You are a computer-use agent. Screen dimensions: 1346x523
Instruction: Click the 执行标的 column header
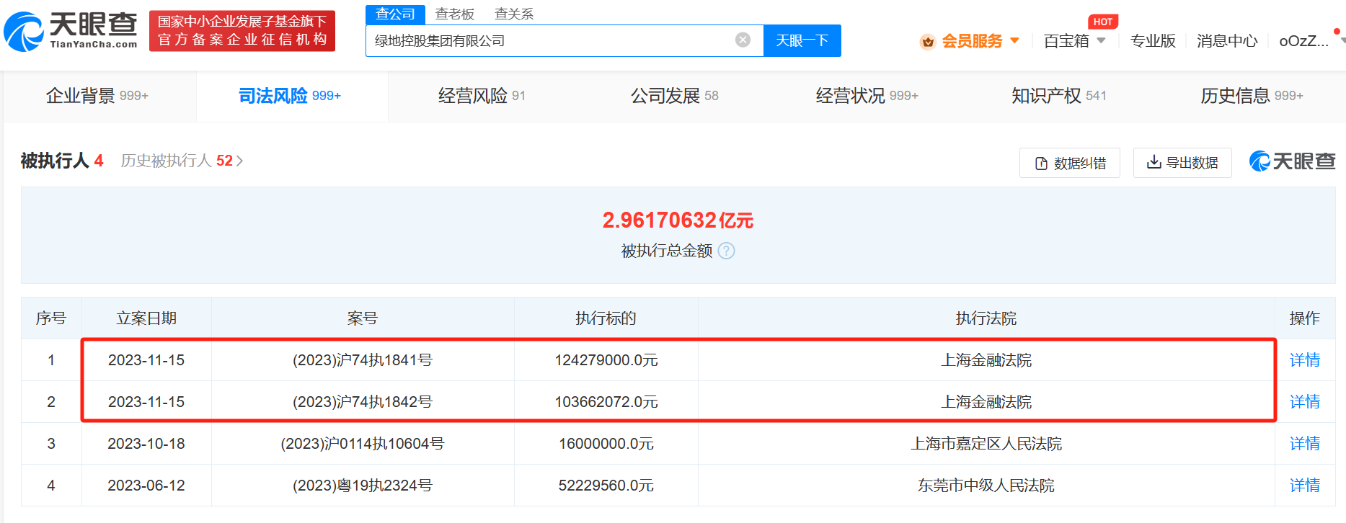pos(606,318)
